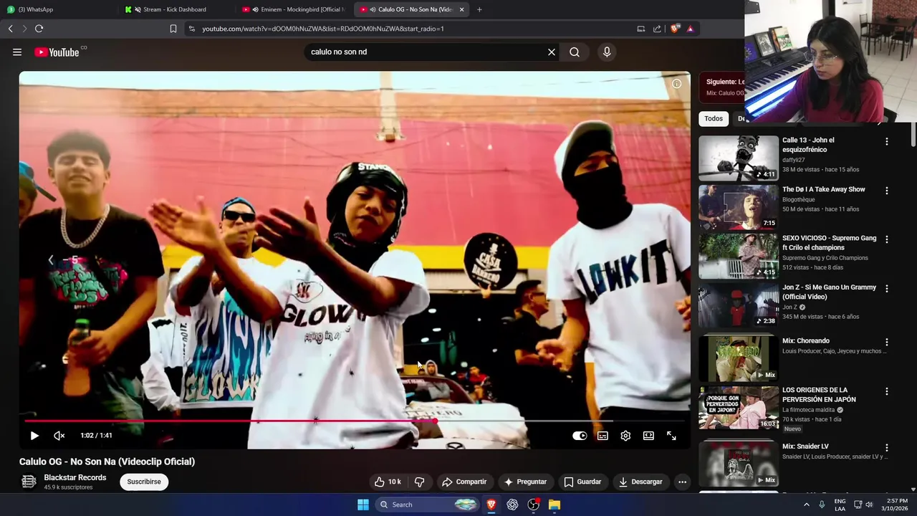Open Mix: Snaider LV thumbnail

point(739,464)
